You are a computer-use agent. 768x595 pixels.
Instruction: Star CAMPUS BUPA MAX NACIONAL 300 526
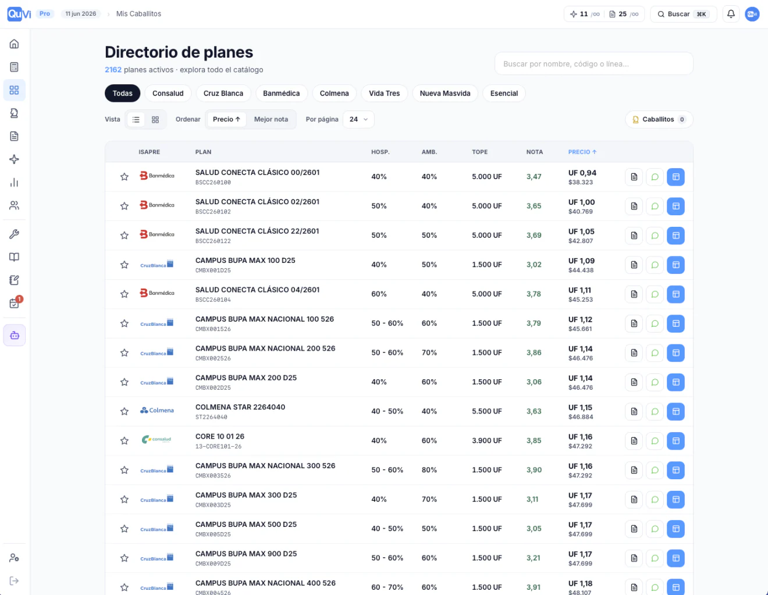coord(124,470)
